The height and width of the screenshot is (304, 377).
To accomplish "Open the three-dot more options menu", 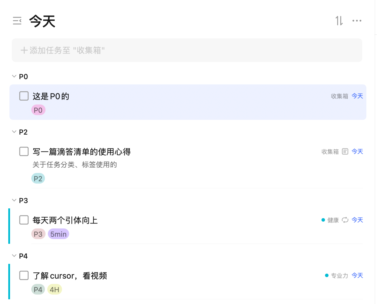I will point(357,21).
